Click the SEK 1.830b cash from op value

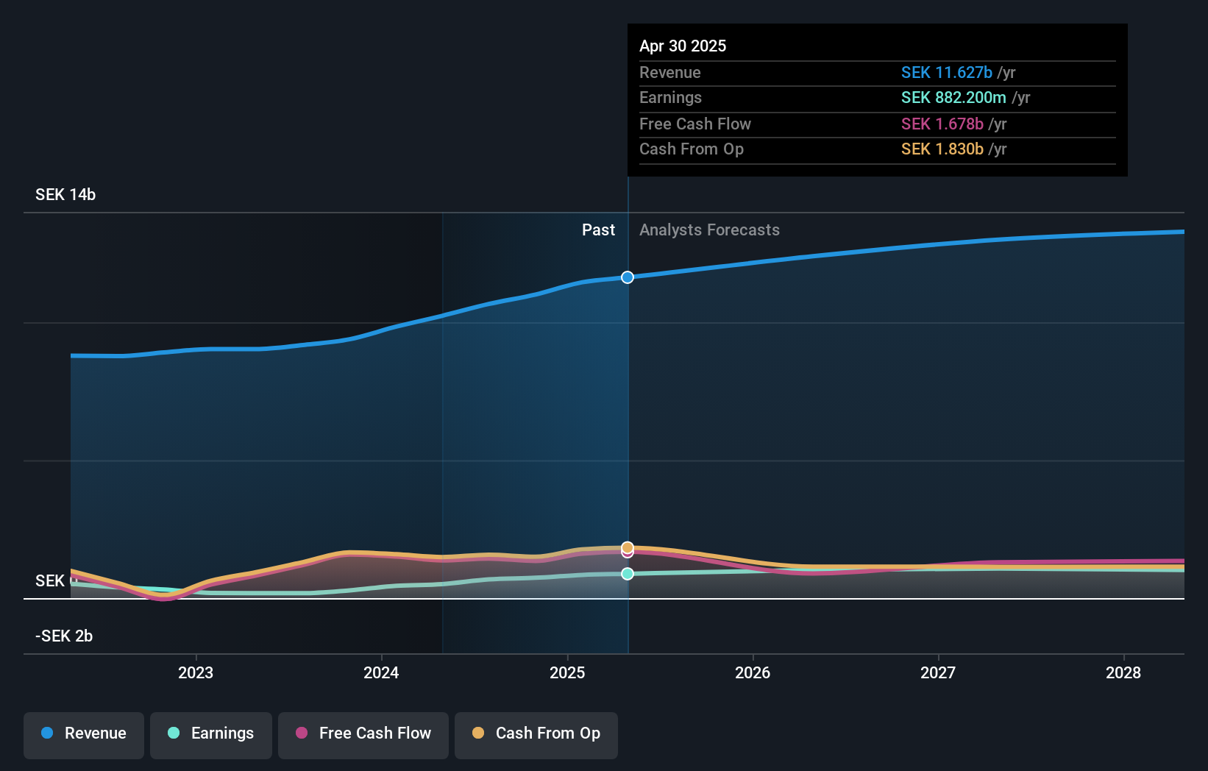[x=942, y=149]
